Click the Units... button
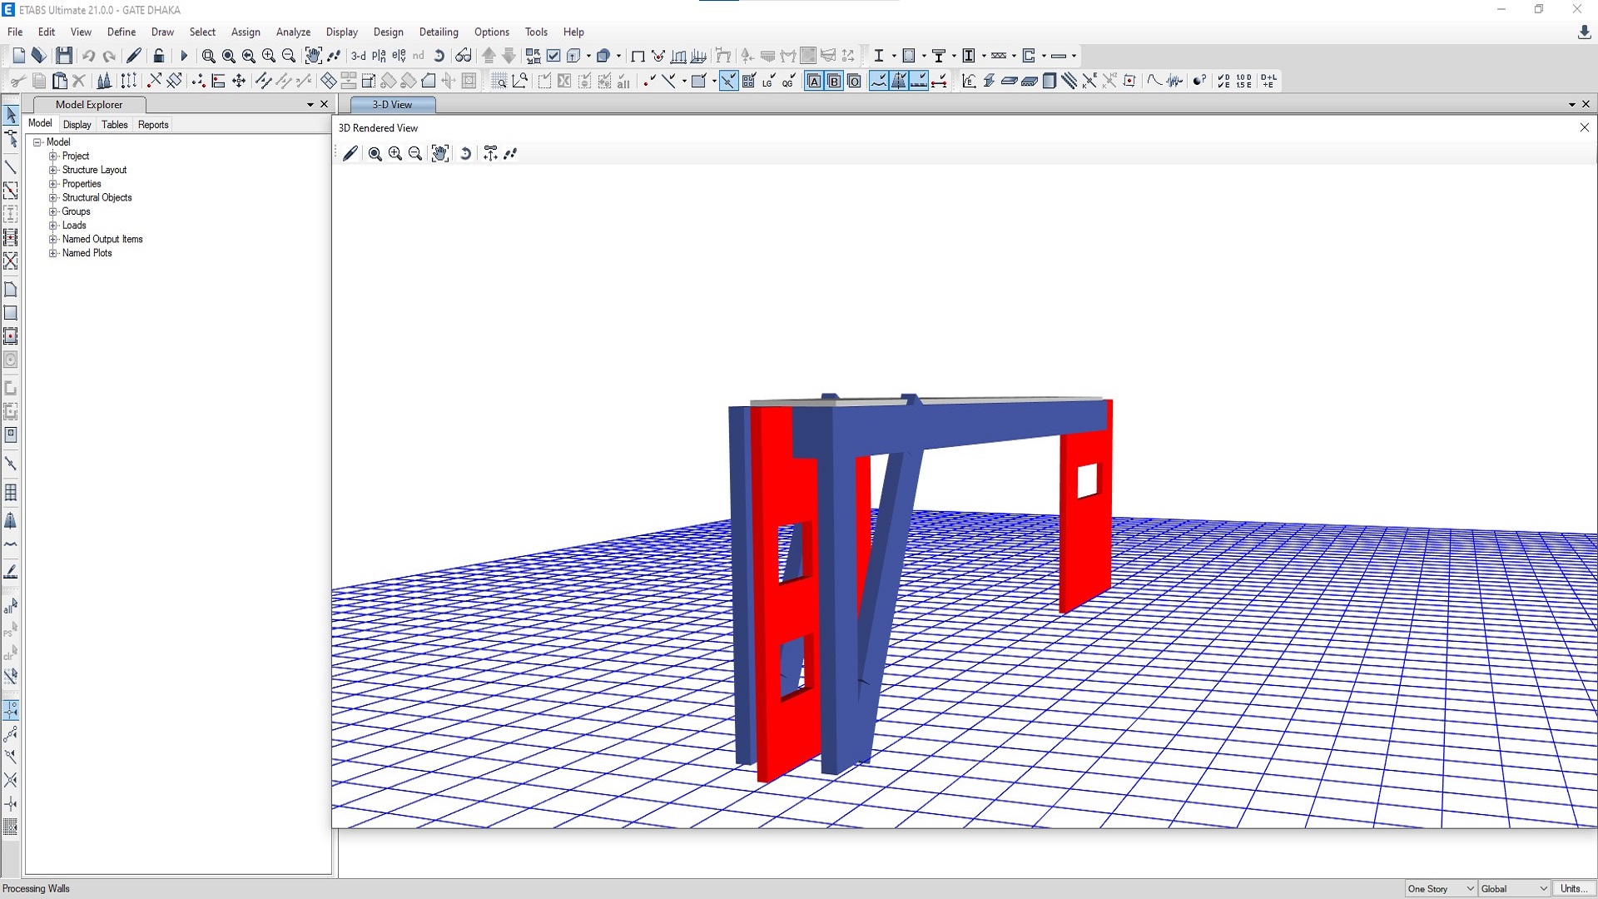 [x=1572, y=889]
